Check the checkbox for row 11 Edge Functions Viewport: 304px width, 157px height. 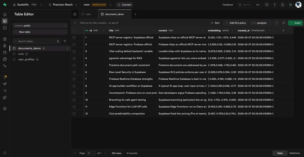[x=74, y=107]
